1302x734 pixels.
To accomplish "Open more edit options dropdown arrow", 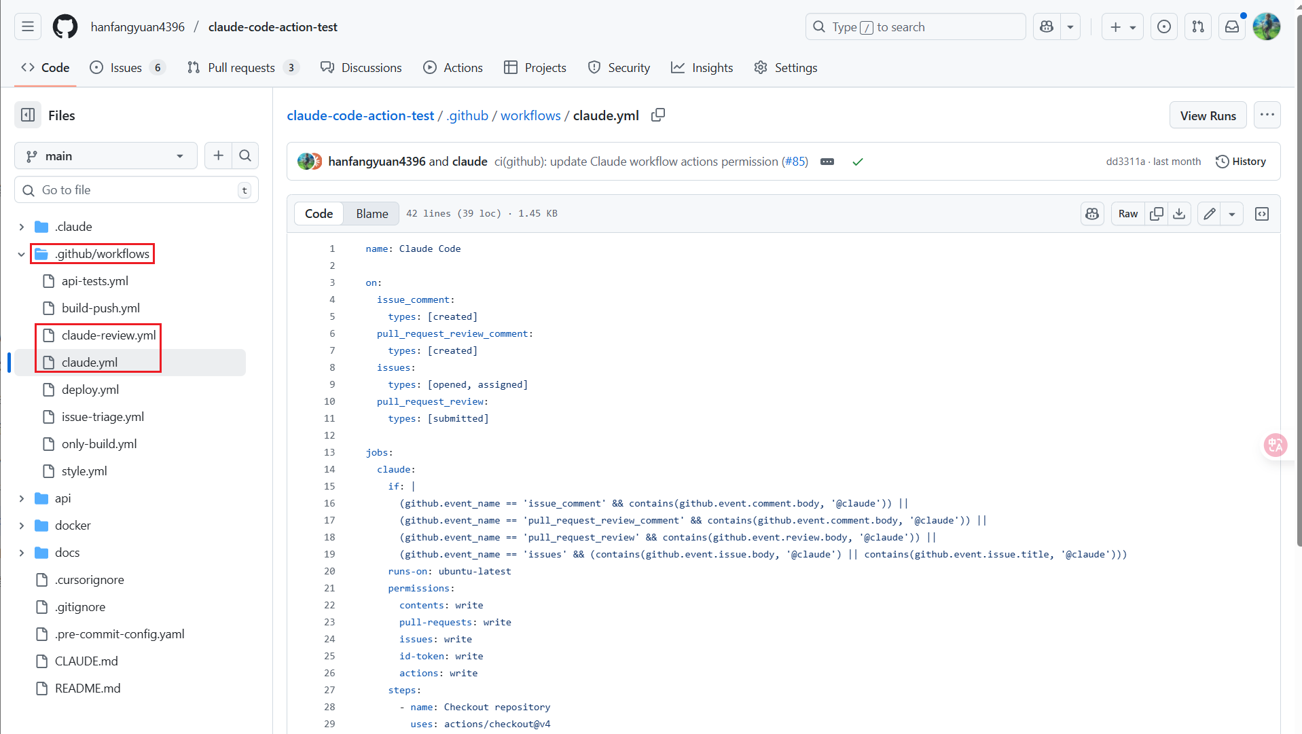I will point(1231,213).
